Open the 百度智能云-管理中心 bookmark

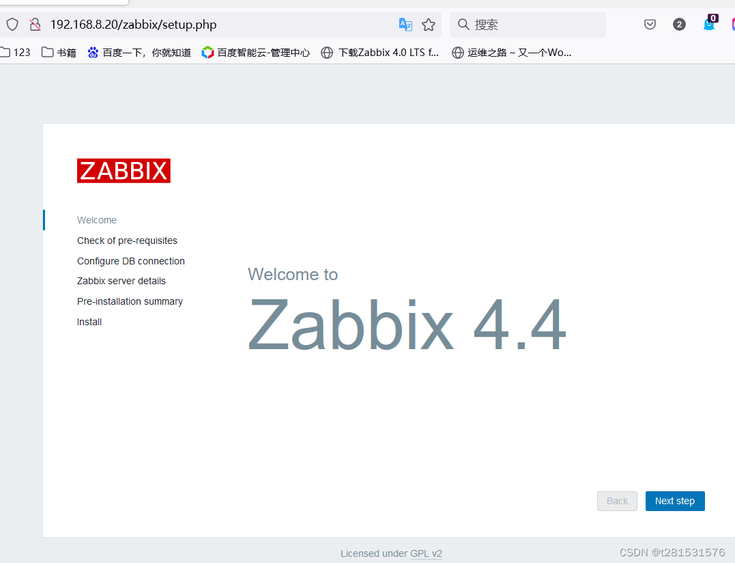256,53
